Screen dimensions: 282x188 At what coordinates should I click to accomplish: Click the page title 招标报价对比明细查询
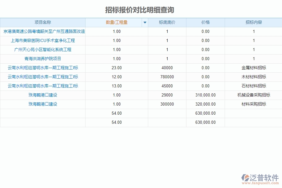coord(141,10)
